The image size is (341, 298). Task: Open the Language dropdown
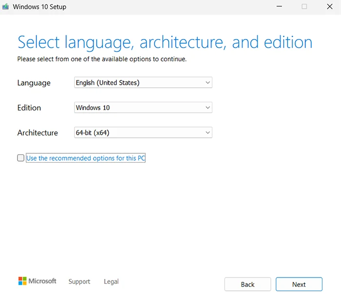(143, 82)
